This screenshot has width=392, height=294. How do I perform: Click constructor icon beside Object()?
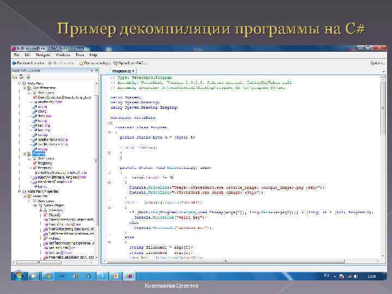46,215
